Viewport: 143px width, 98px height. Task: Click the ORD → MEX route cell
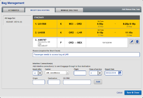coord(75,43)
